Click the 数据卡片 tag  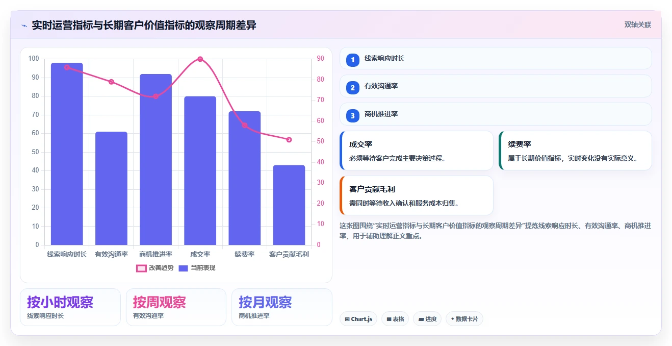464,319
